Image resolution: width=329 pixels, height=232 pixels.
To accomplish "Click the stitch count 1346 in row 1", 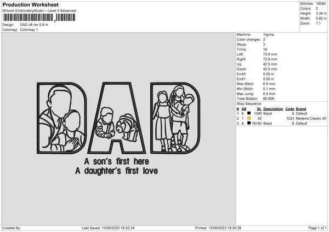I will (x=258, y=113).
